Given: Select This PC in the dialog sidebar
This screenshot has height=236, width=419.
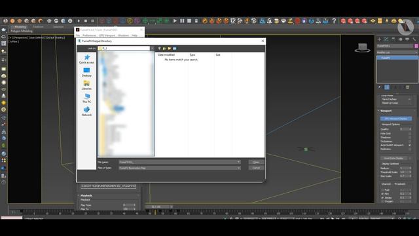Looking at the screenshot, I should (x=86, y=98).
